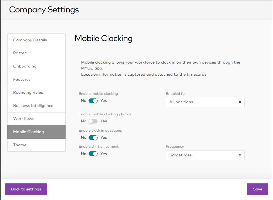Turn on mobile clocking photos toggle
Image resolution: width=273 pixels, height=200 pixels.
[x=93, y=121]
